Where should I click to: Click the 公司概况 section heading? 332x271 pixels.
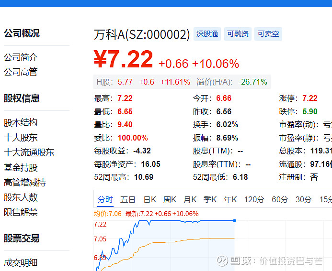pyautogui.click(x=22, y=33)
